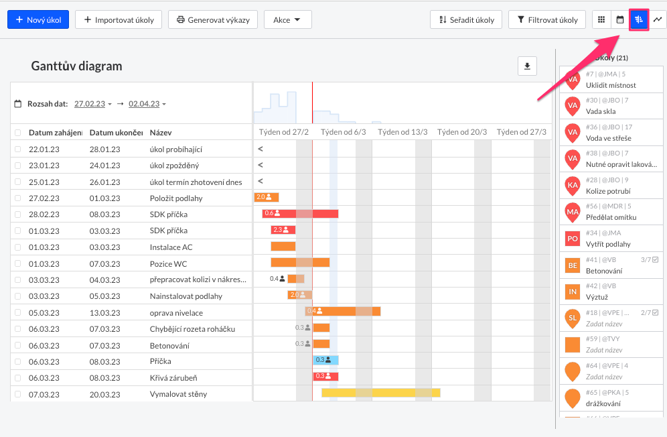Click the yellow Vymalovat stěny Gantt bar
Screen dimensions: 667x437
click(x=380, y=392)
